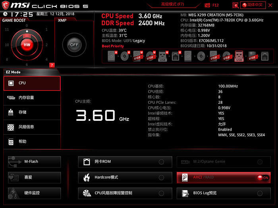Click the DDR Speed 2400 MHz readout
The height and width of the screenshot is (208, 278).
pos(133,23)
